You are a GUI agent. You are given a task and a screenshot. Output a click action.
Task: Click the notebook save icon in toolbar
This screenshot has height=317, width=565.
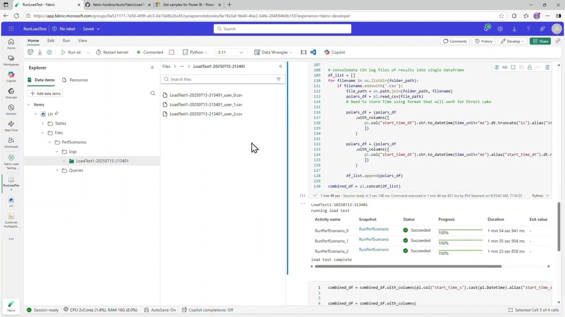click(x=30, y=52)
